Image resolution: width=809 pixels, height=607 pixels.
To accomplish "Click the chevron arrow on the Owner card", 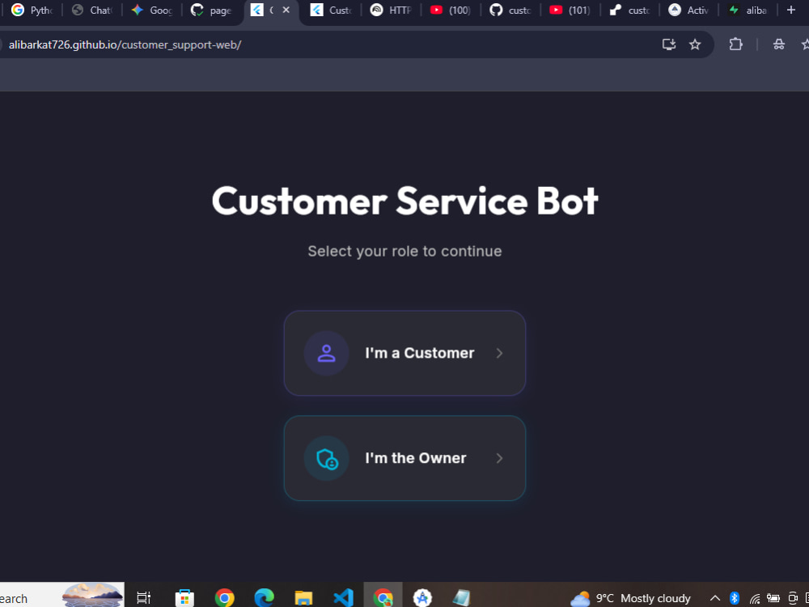I will point(499,458).
